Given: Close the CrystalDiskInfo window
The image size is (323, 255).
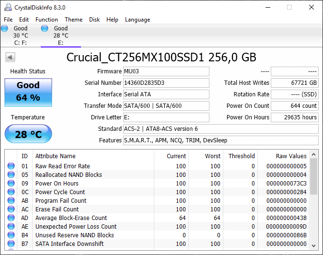Looking at the screenshot, I should coord(311,7).
